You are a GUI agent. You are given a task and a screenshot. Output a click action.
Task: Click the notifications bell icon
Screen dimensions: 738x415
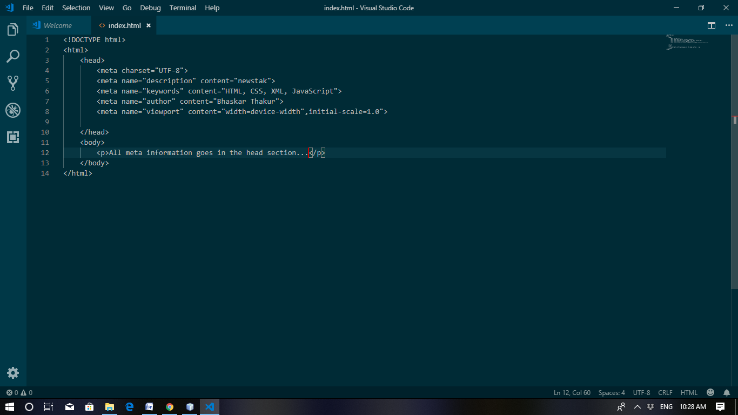pos(726,392)
